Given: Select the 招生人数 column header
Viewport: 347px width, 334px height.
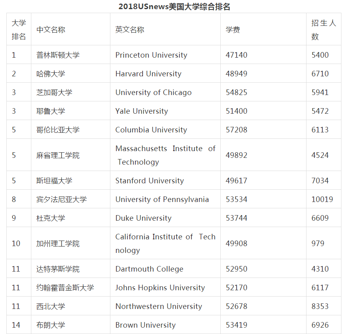Looking at the screenshot, I should point(323,29).
